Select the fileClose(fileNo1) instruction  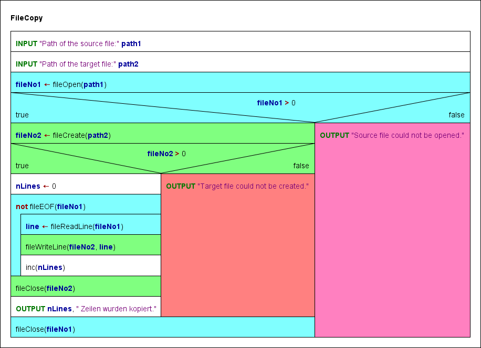(163, 327)
